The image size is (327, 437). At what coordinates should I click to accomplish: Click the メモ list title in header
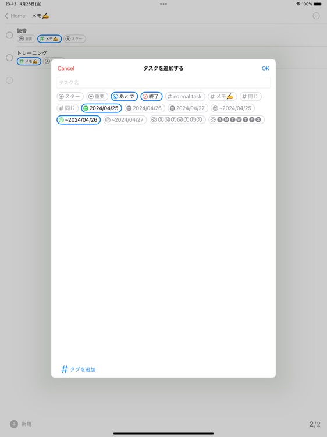[x=40, y=16]
